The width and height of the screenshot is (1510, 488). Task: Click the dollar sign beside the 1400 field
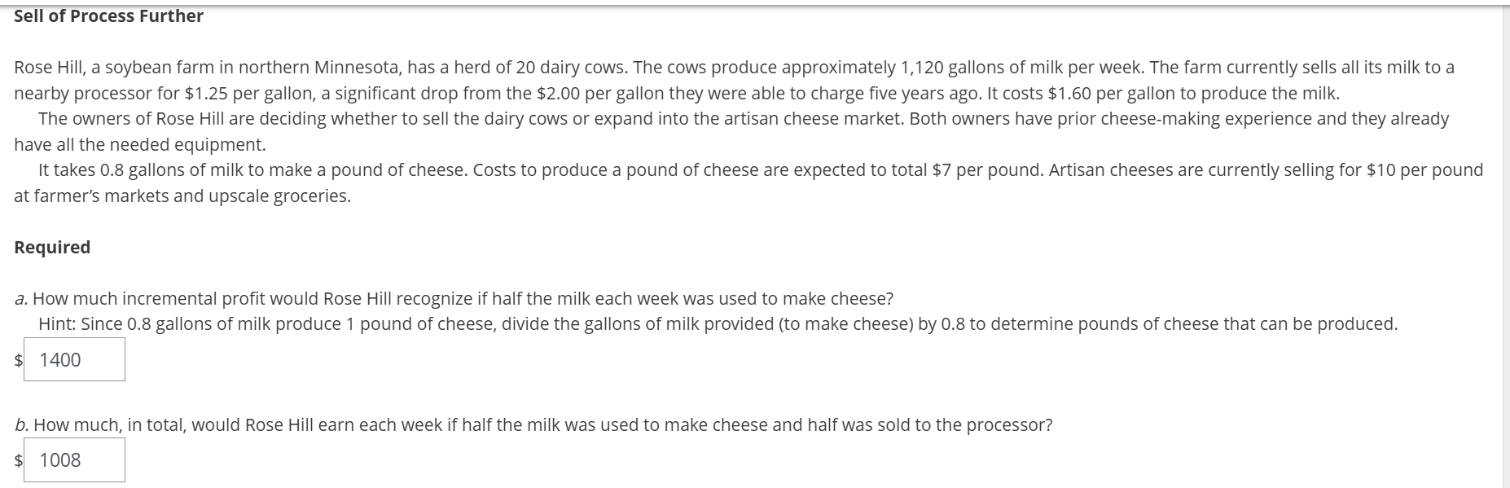tap(16, 358)
